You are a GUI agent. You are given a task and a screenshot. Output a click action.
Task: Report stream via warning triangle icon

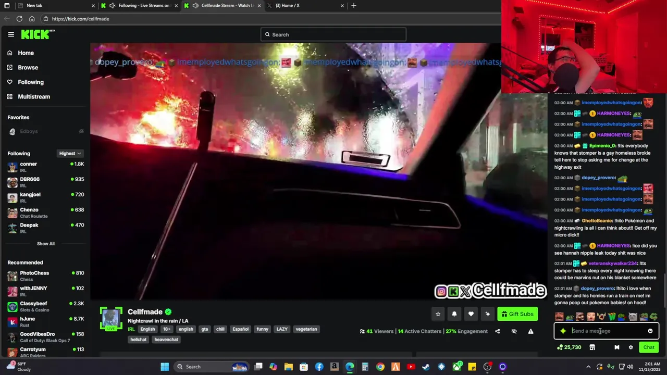[x=530, y=331]
